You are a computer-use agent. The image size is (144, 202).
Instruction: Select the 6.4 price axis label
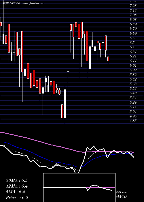[x=132, y=47]
